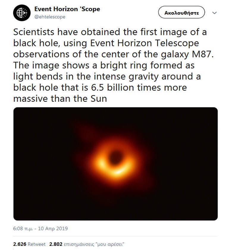
Task: View the 2.802 likes count number
Action: click(x=56, y=244)
